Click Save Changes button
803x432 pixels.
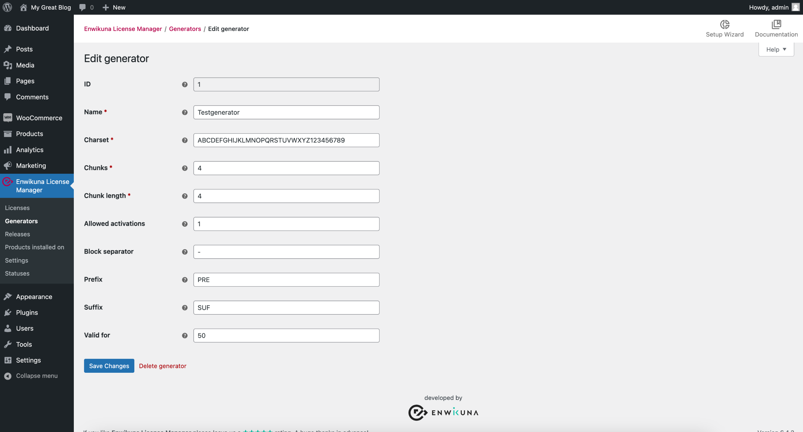[x=109, y=366]
